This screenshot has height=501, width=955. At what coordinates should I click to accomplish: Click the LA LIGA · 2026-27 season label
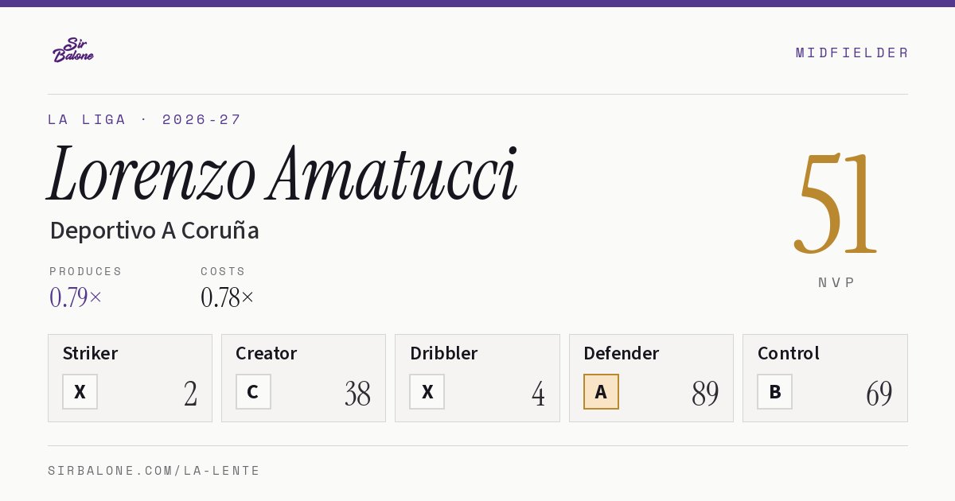[144, 120]
